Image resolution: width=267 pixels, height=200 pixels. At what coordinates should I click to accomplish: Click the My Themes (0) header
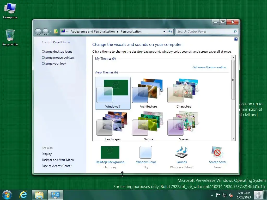point(105,59)
